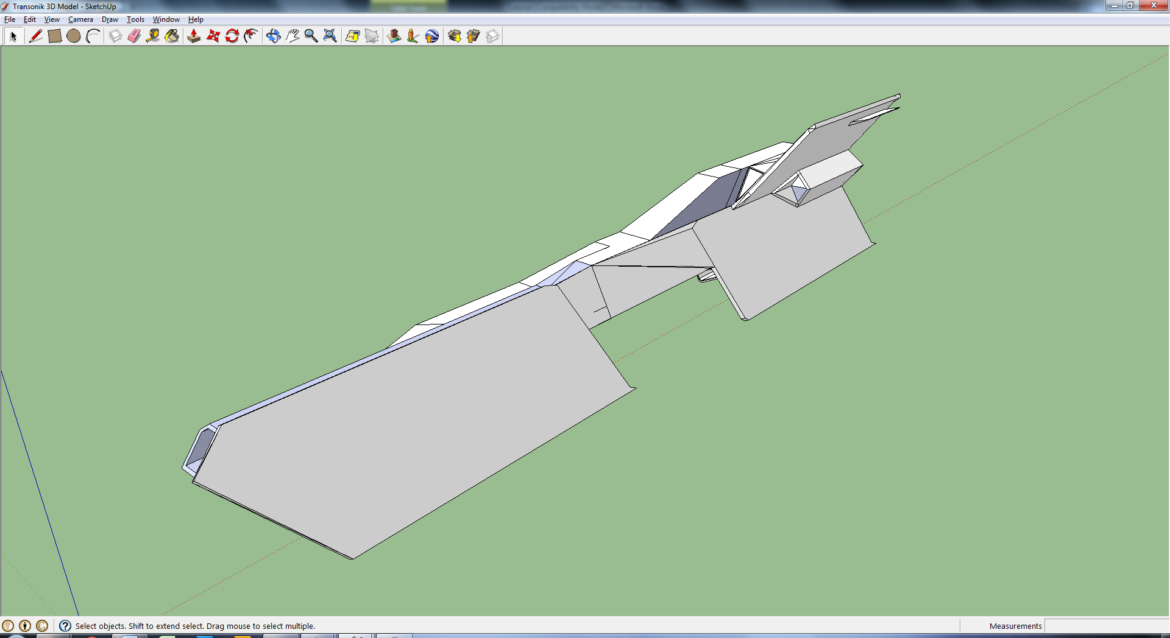Select the Push/Pull tool
Image resolution: width=1170 pixels, height=638 pixels.
coord(194,36)
